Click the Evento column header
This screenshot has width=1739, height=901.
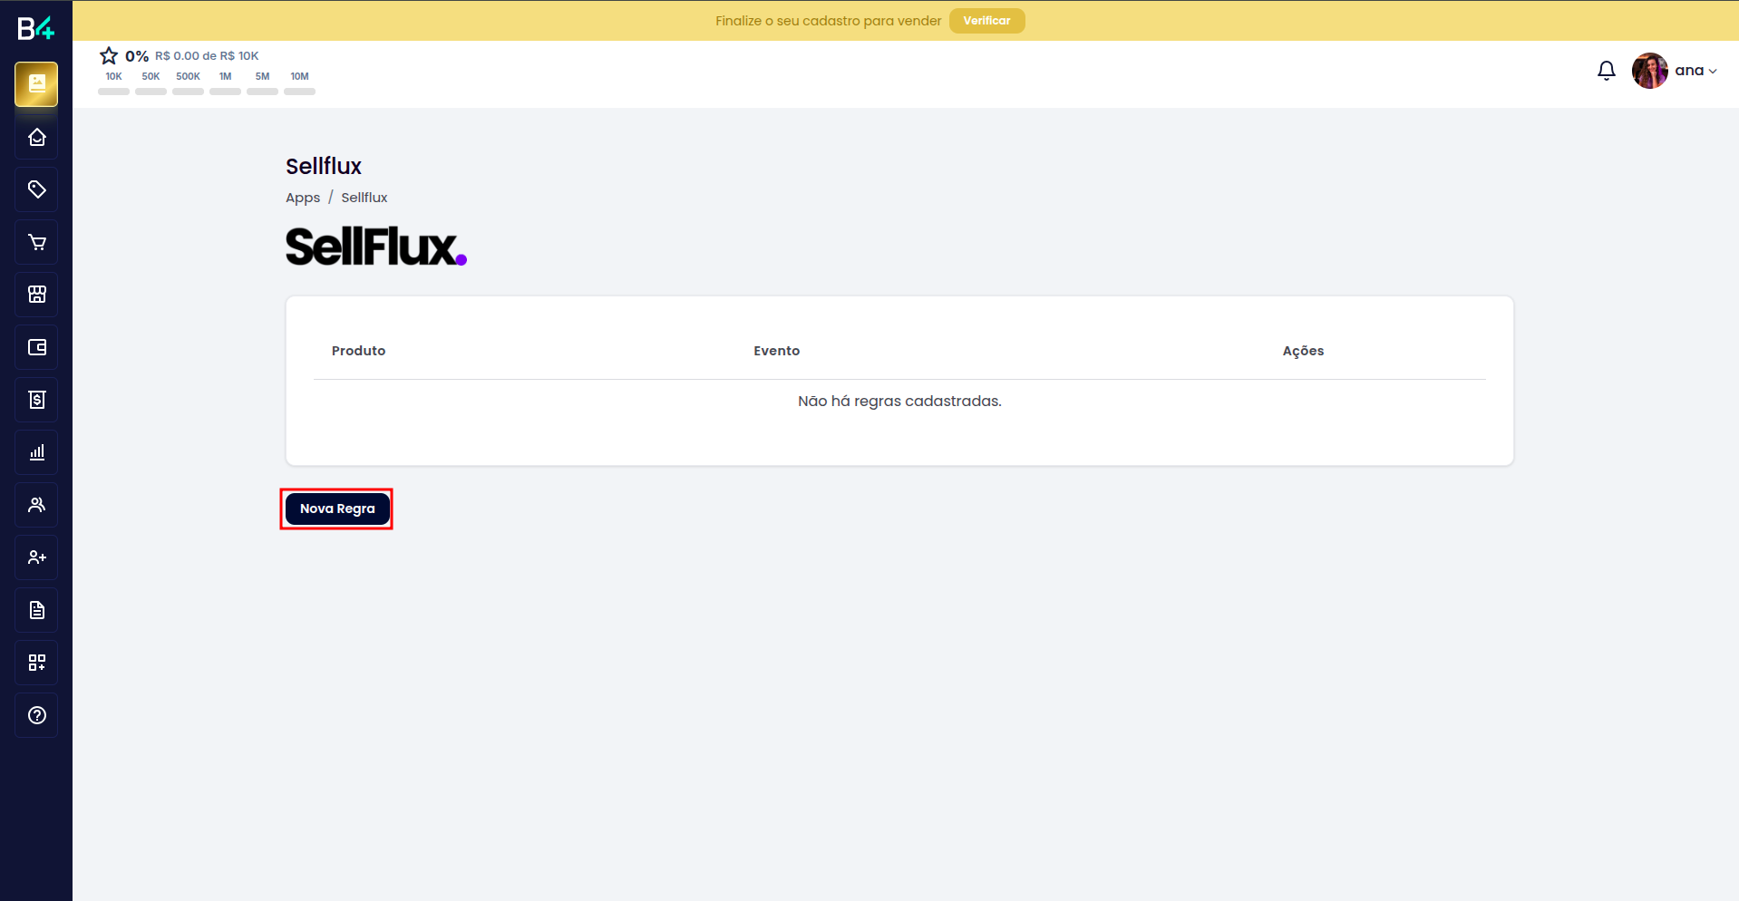click(x=777, y=351)
